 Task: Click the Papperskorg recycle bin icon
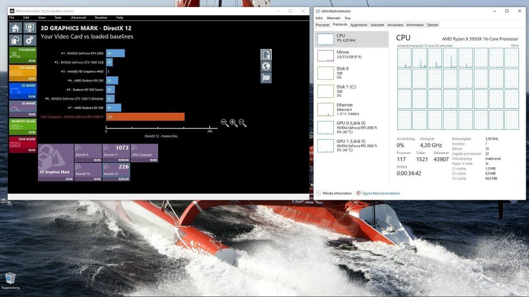[x=10, y=278]
